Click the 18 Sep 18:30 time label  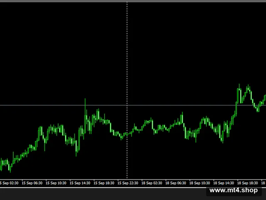247,183
